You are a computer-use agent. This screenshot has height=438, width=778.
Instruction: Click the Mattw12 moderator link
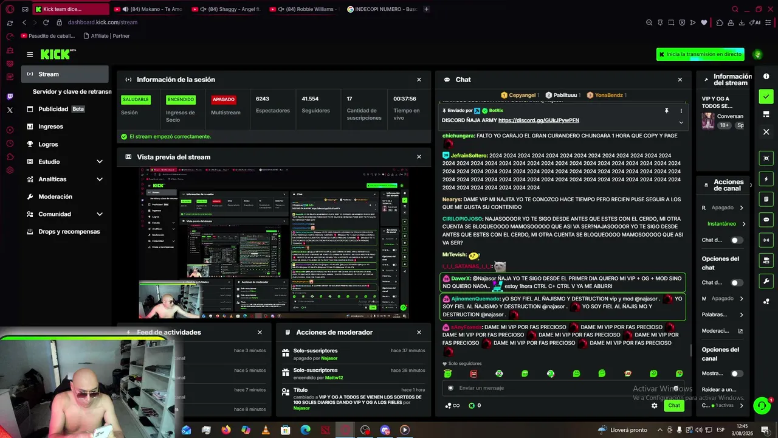(334, 378)
